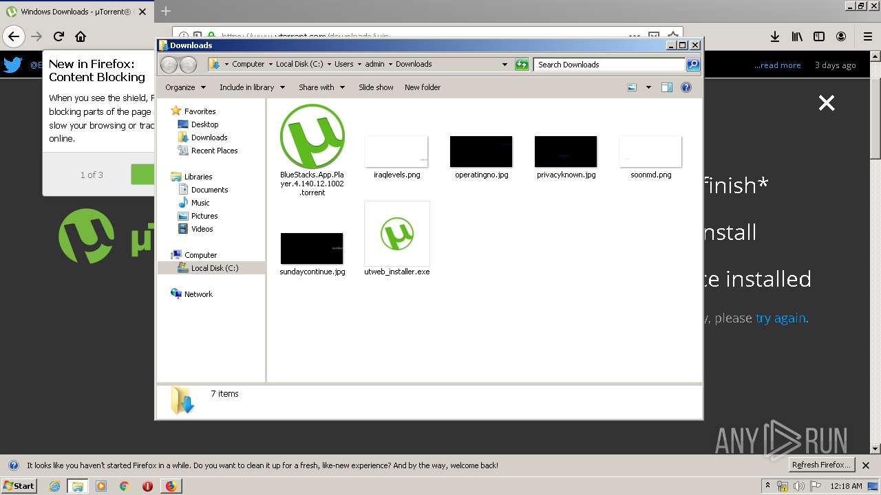Select BlueStacks torrent file
This screenshot has height=495, width=881.
(x=312, y=150)
